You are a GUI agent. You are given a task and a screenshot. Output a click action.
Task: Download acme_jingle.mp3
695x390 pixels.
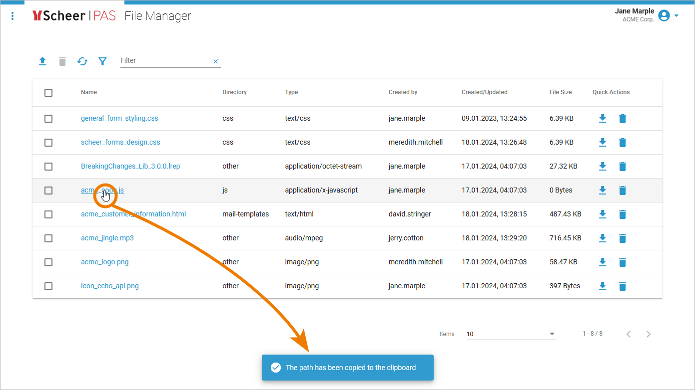point(603,238)
